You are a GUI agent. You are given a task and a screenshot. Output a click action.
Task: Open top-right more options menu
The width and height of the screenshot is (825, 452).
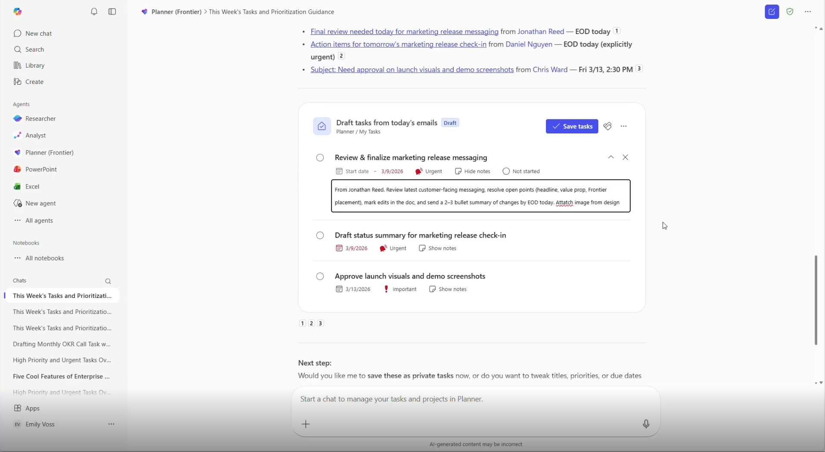tap(808, 12)
